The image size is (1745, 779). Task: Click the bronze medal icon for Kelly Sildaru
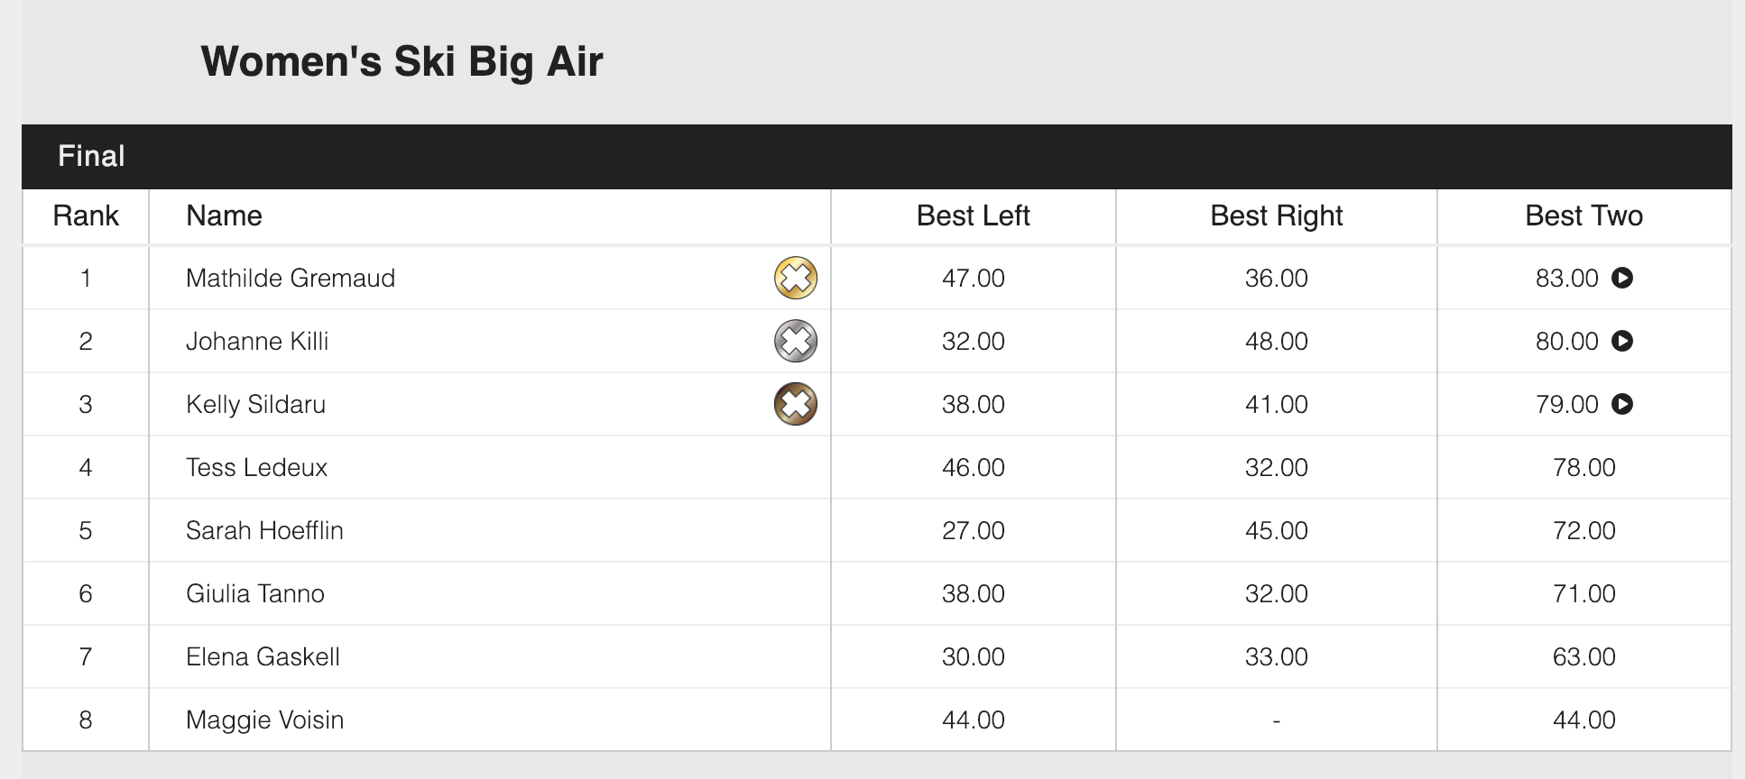[796, 404]
